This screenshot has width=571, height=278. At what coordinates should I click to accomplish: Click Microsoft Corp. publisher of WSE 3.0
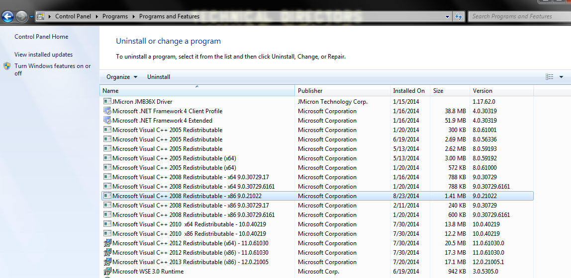(319, 272)
